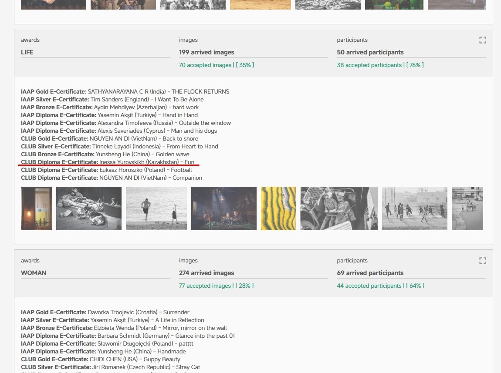Select the THE FLOCK RETURNS gold award entry
Screen dimensions: 501x373
(x=125, y=91)
